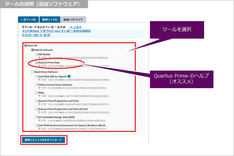The width and height of the screenshot is (234, 156).
Task: Switch to the 個別ファイル tab
Action: [50, 20]
